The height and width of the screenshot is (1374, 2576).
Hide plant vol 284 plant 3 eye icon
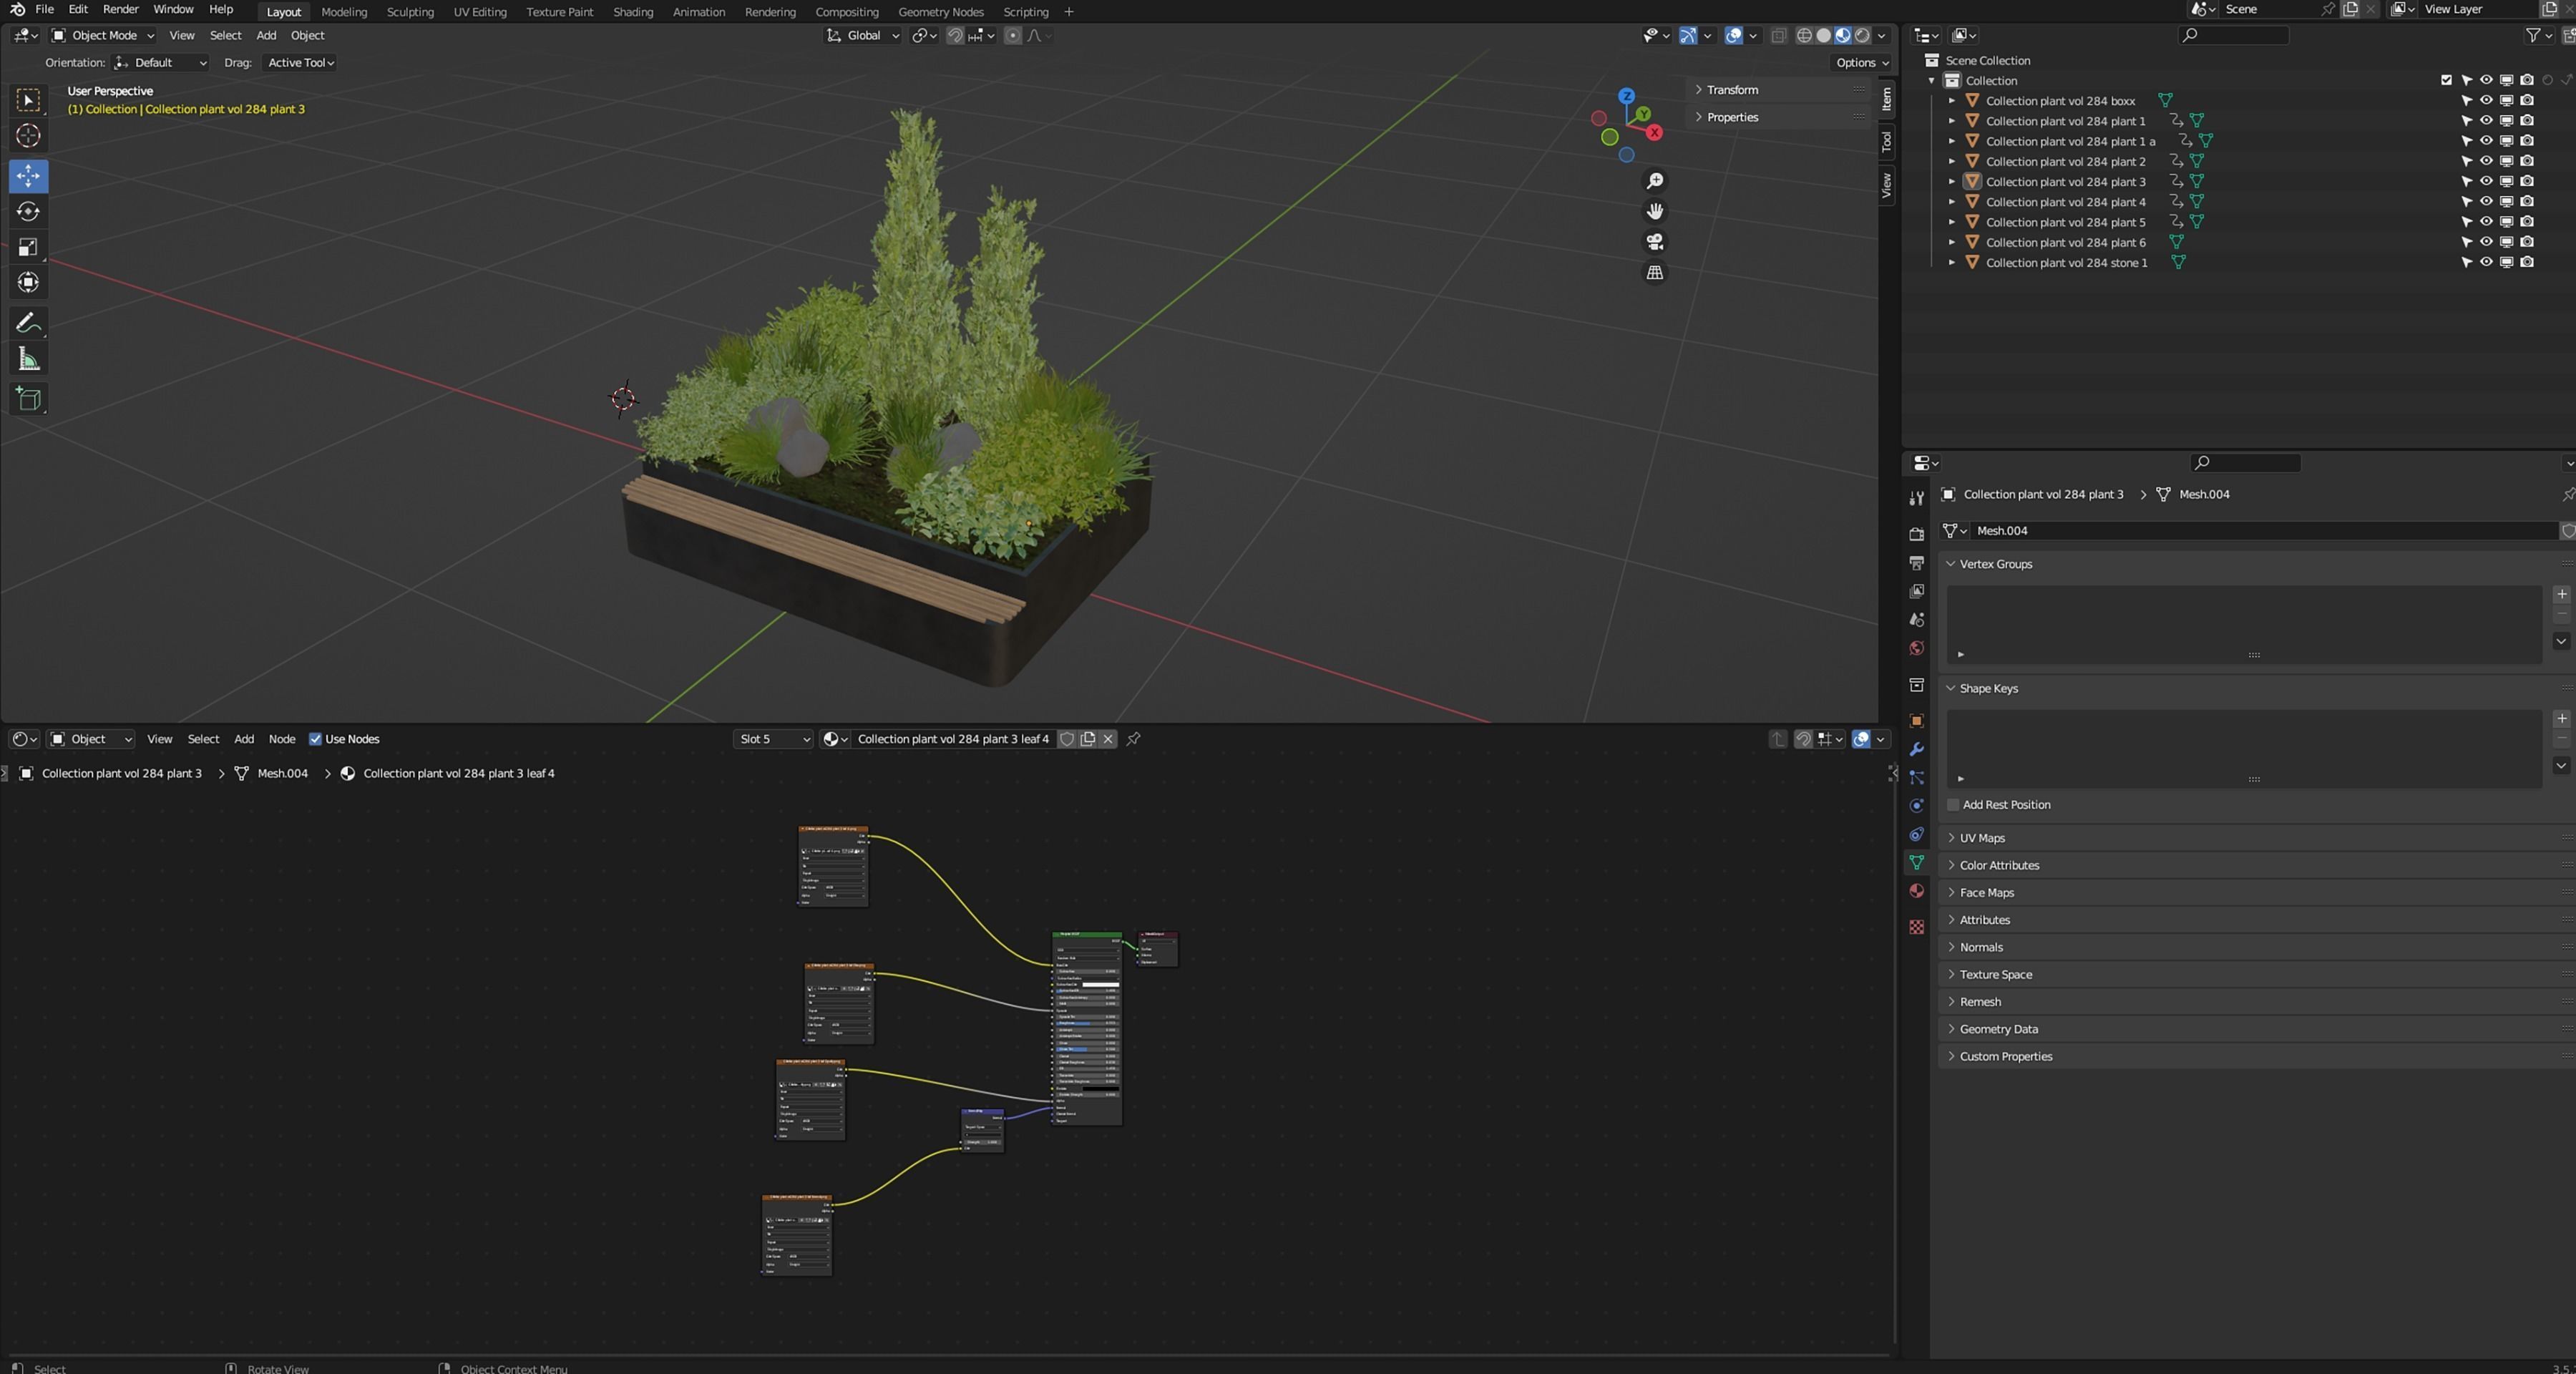(2486, 181)
